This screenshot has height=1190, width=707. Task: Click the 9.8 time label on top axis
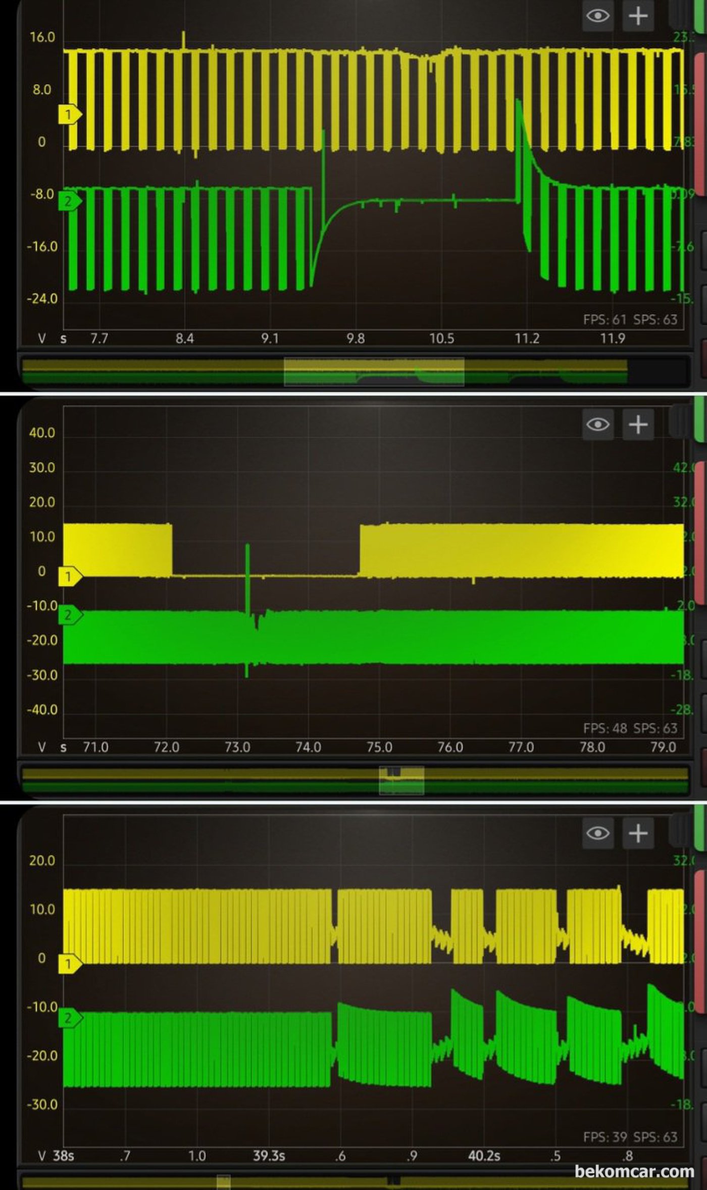pos(356,339)
